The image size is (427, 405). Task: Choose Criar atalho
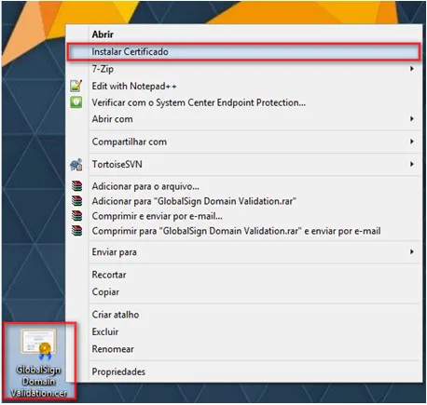point(244,315)
